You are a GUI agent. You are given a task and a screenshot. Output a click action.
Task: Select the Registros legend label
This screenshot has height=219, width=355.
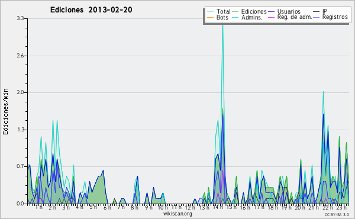(335, 17)
